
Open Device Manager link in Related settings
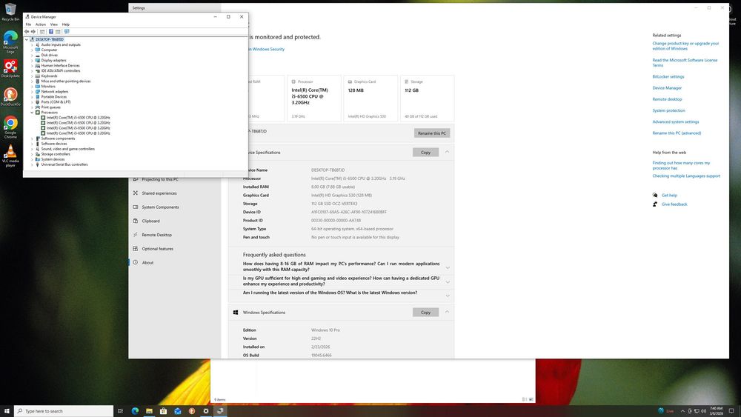click(x=667, y=88)
